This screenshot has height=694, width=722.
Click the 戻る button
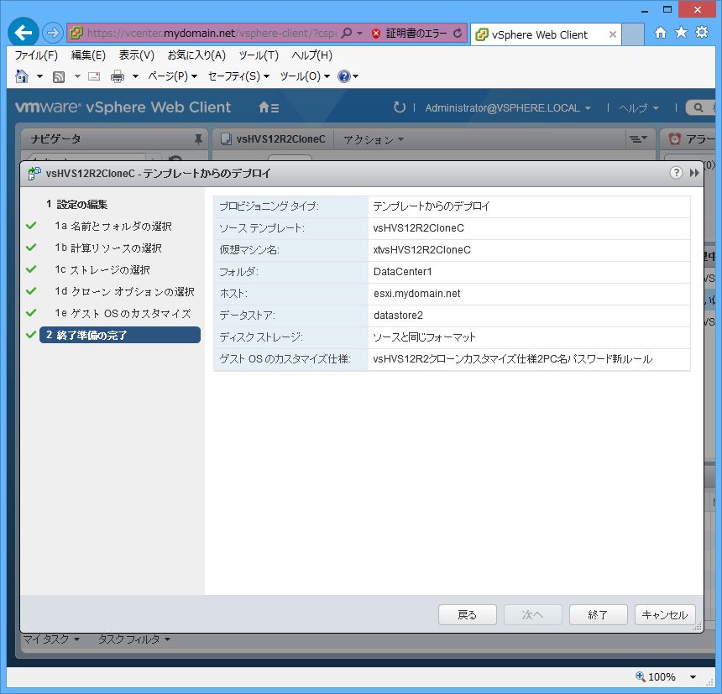pos(467,614)
